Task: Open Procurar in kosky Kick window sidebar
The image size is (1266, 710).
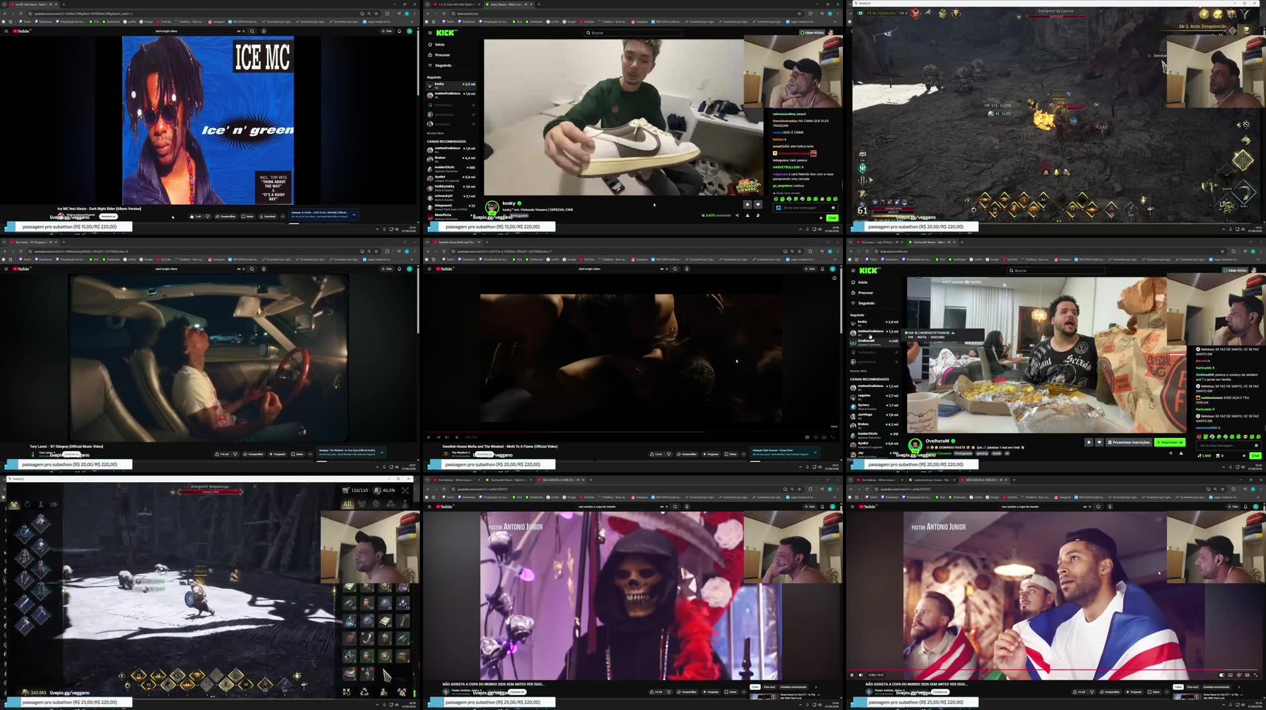Action: (x=439, y=55)
